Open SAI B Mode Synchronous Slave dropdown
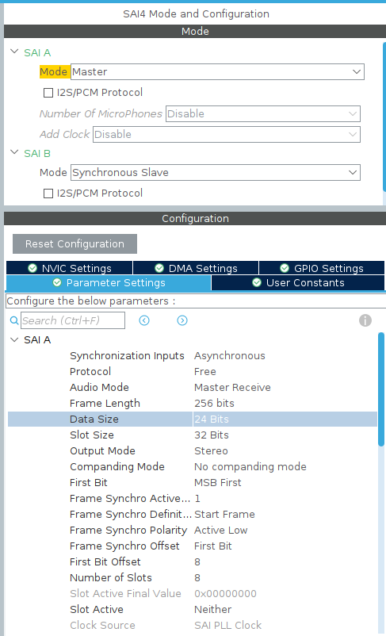The height and width of the screenshot is (636, 386). 216,172
